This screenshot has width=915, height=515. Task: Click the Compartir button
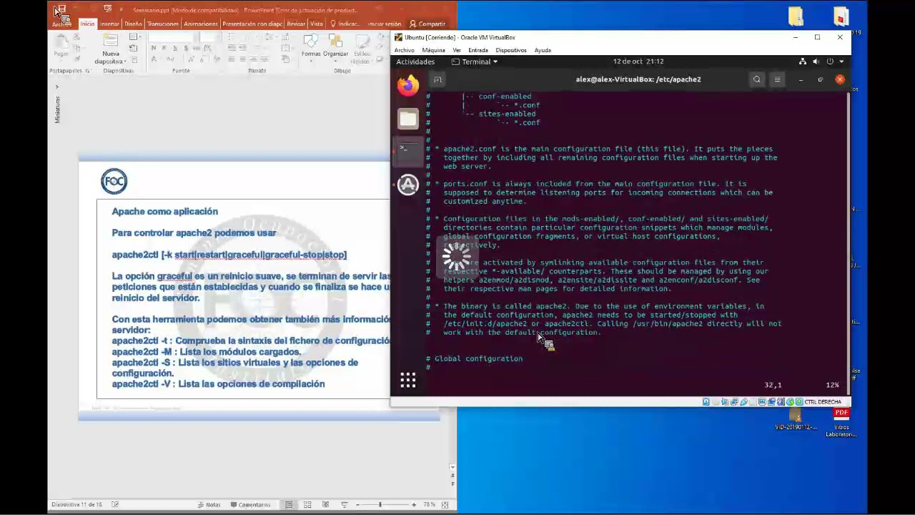click(x=427, y=24)
